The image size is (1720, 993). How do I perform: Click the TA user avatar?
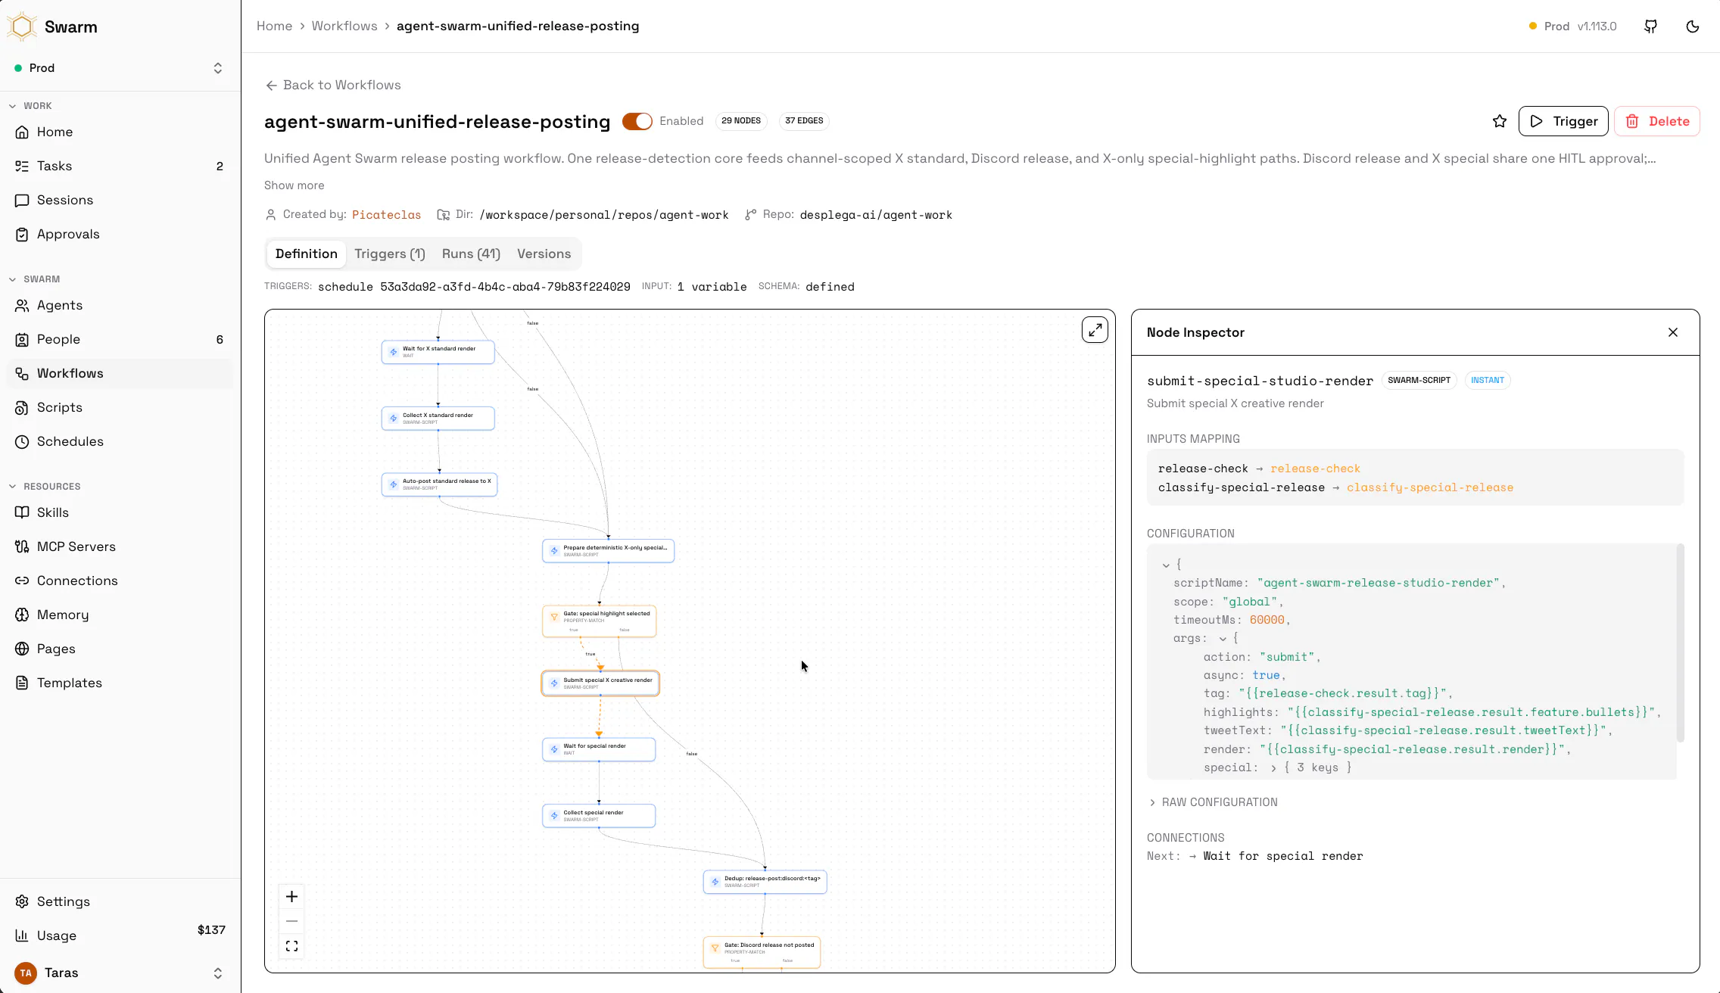pyautogui.click(x=26, y=973)
